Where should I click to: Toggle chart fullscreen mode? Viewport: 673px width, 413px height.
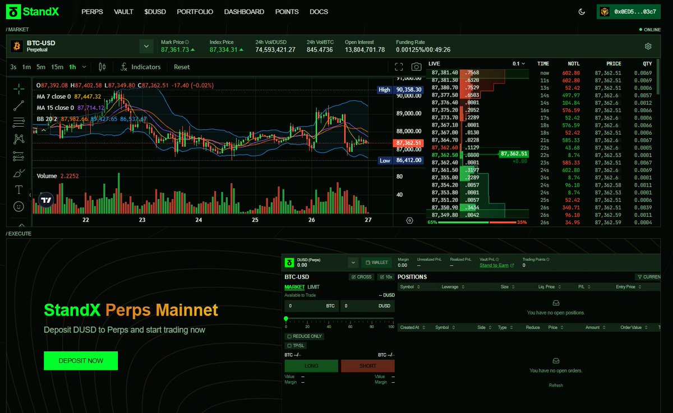[x=399, y=67]
